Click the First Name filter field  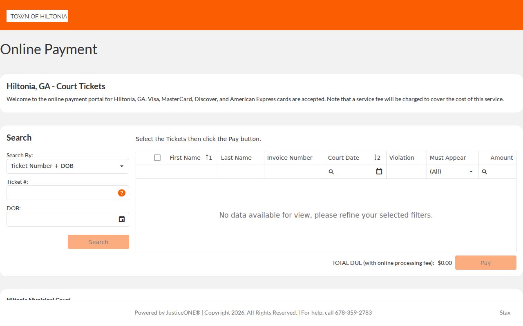pyautogui.click(x=192, y=172)
